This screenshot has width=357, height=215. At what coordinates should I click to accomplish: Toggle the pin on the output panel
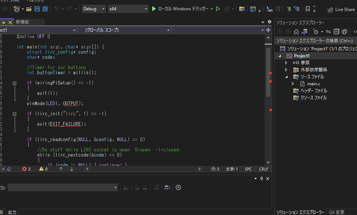click(x=261, y=179)
